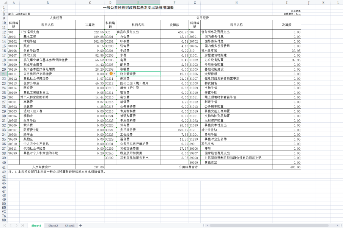Go to the previous sheet using the arrow
The image size is (343, 228).
click(x=11, y=225)
